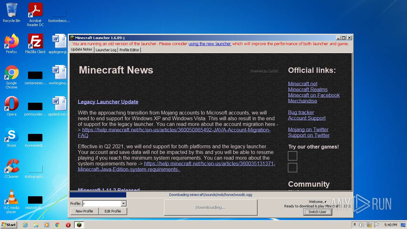Open the Java Edition system requirements link
Image resolution: width=407 pixels, height=229 pixels.
176,166
